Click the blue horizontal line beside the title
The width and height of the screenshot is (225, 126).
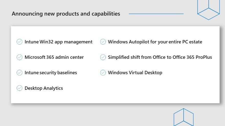pos(156,14)
